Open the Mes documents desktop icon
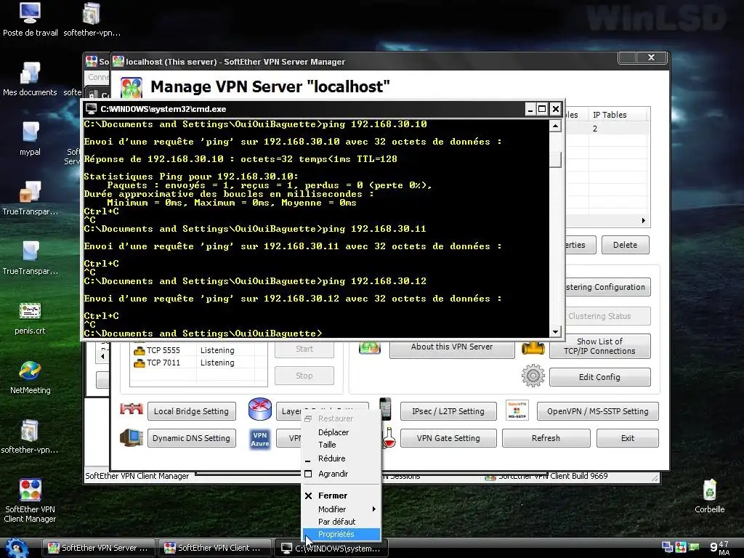The image size is (744, 558). pos(29,78)
